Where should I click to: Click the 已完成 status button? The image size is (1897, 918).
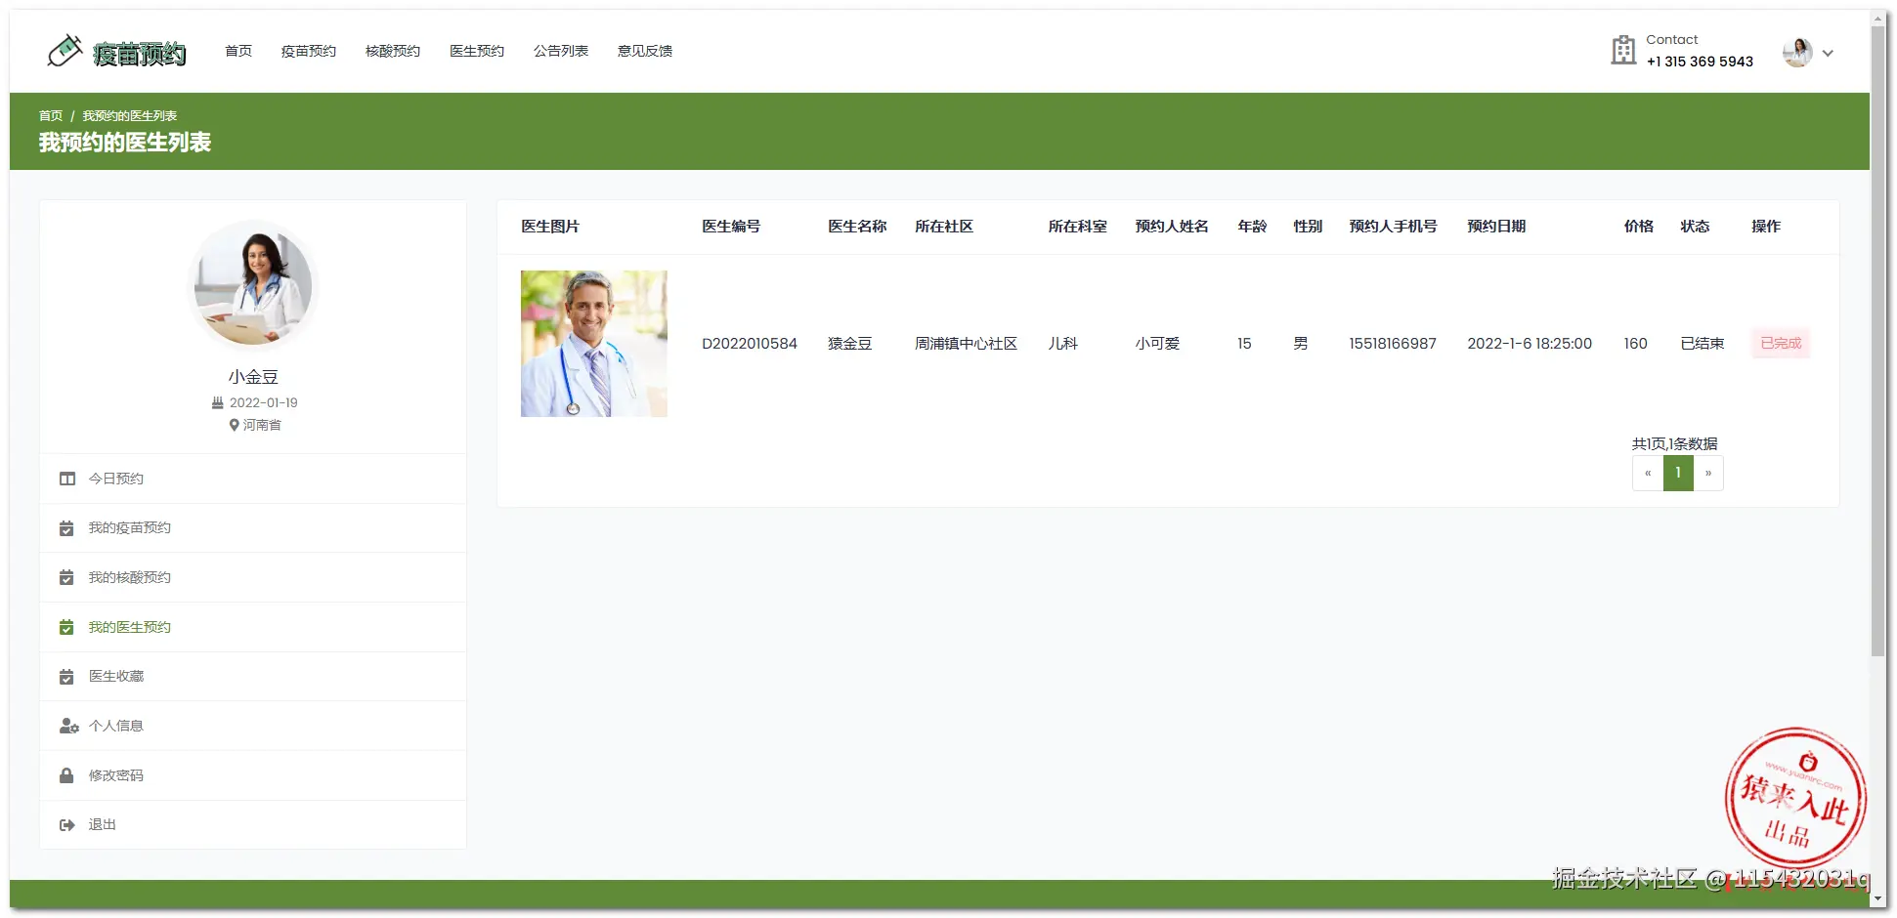coord(1781,343)
